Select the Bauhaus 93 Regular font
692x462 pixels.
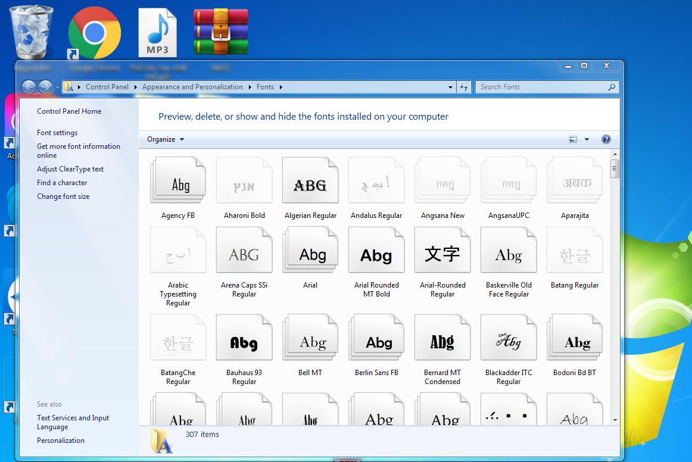(244, 339)
